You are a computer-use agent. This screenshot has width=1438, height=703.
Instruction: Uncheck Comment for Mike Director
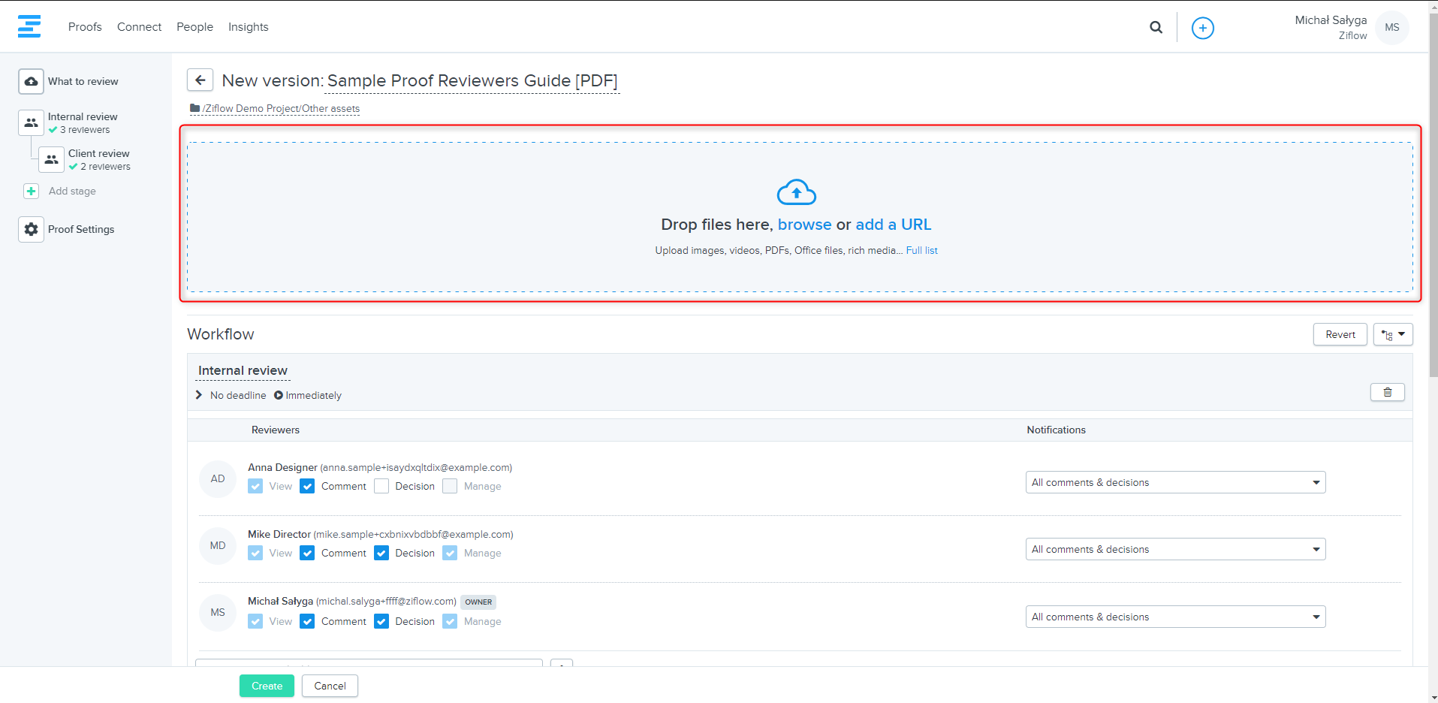(307, 553)
